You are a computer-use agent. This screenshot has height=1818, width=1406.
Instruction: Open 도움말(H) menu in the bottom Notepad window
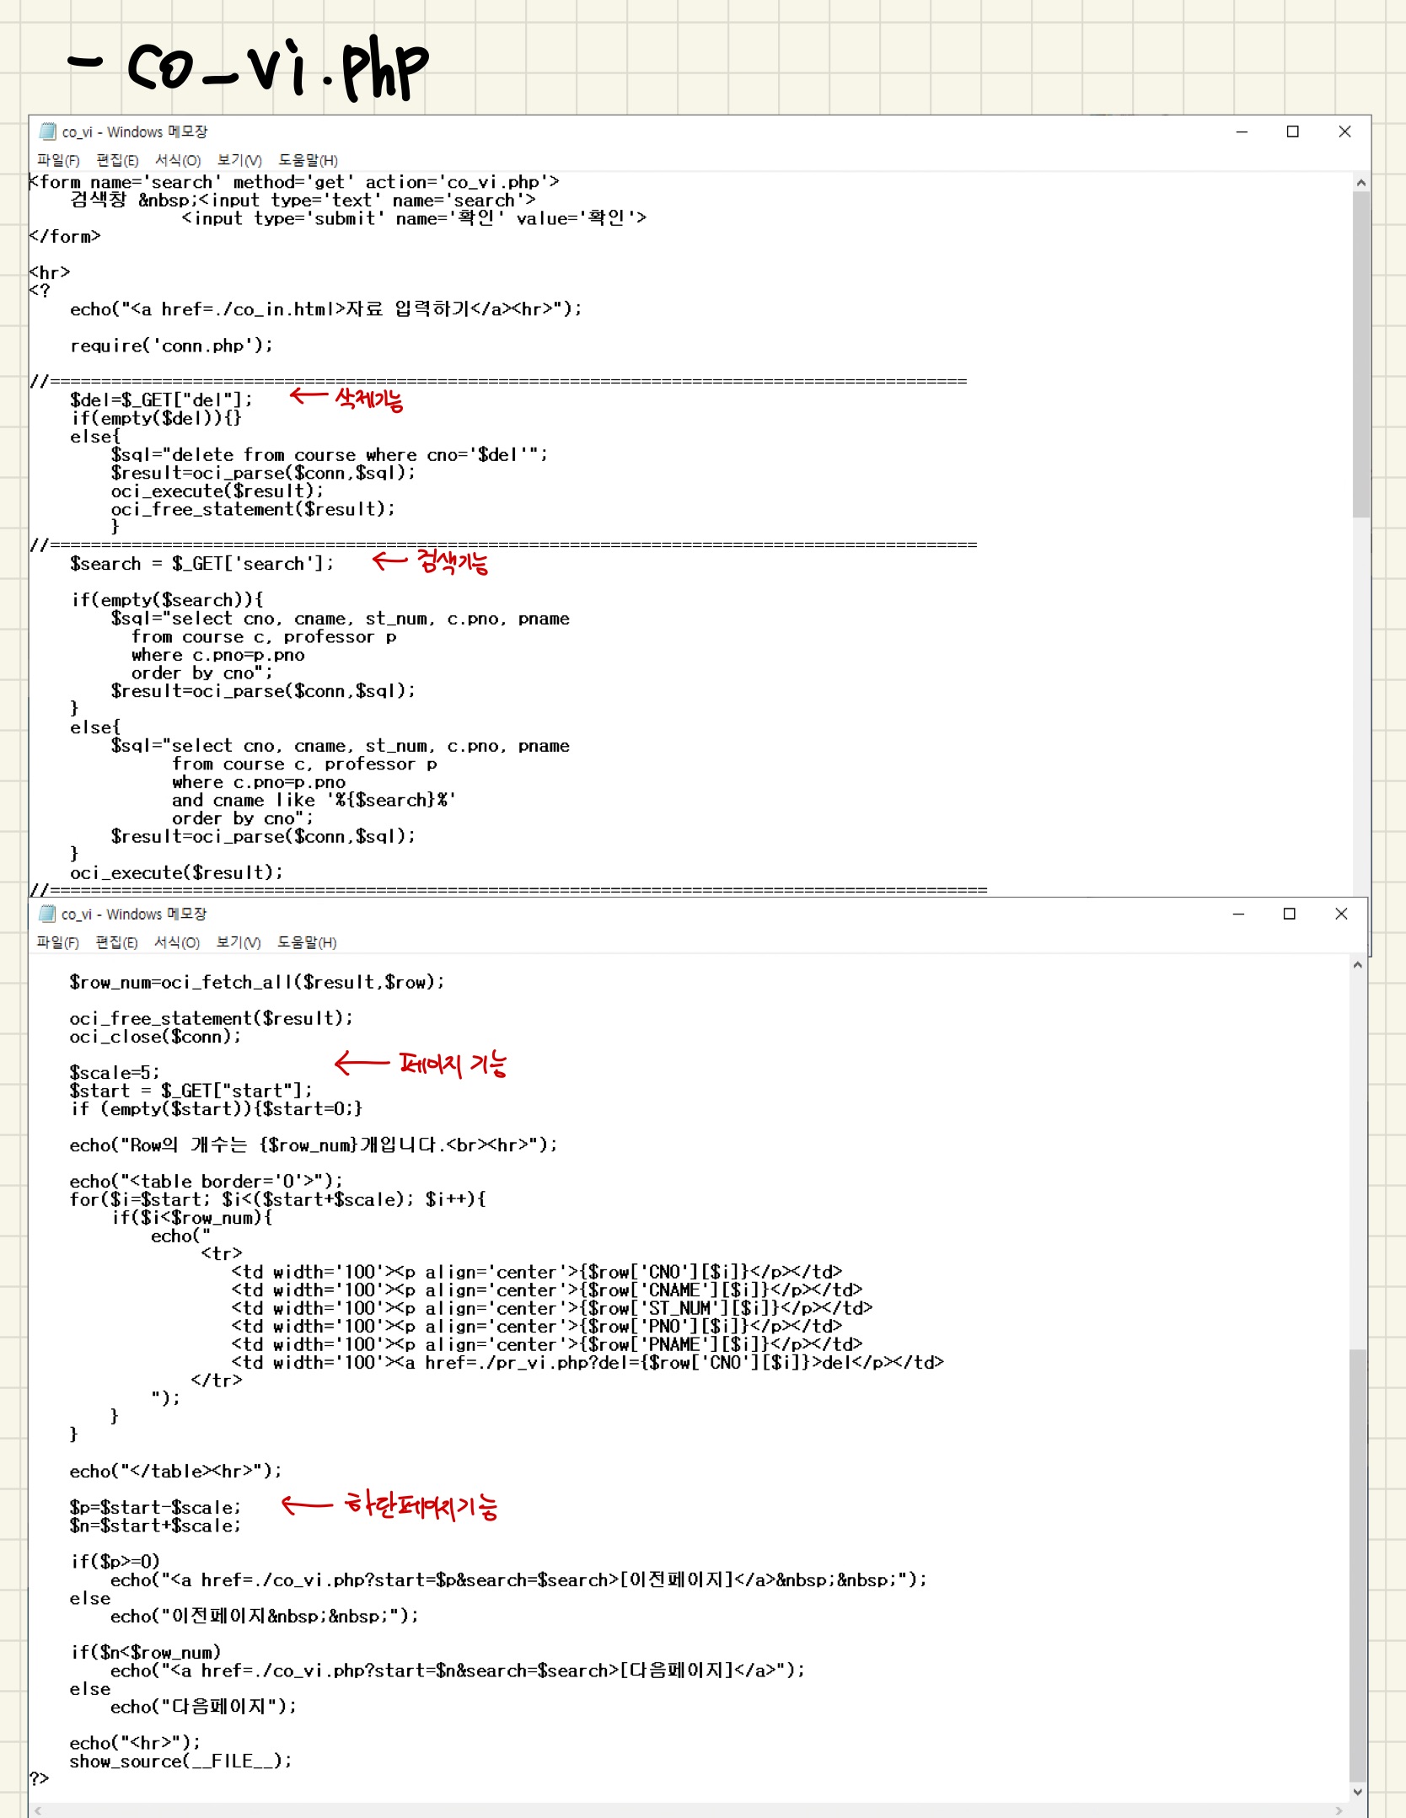click(x=307, y=942)
